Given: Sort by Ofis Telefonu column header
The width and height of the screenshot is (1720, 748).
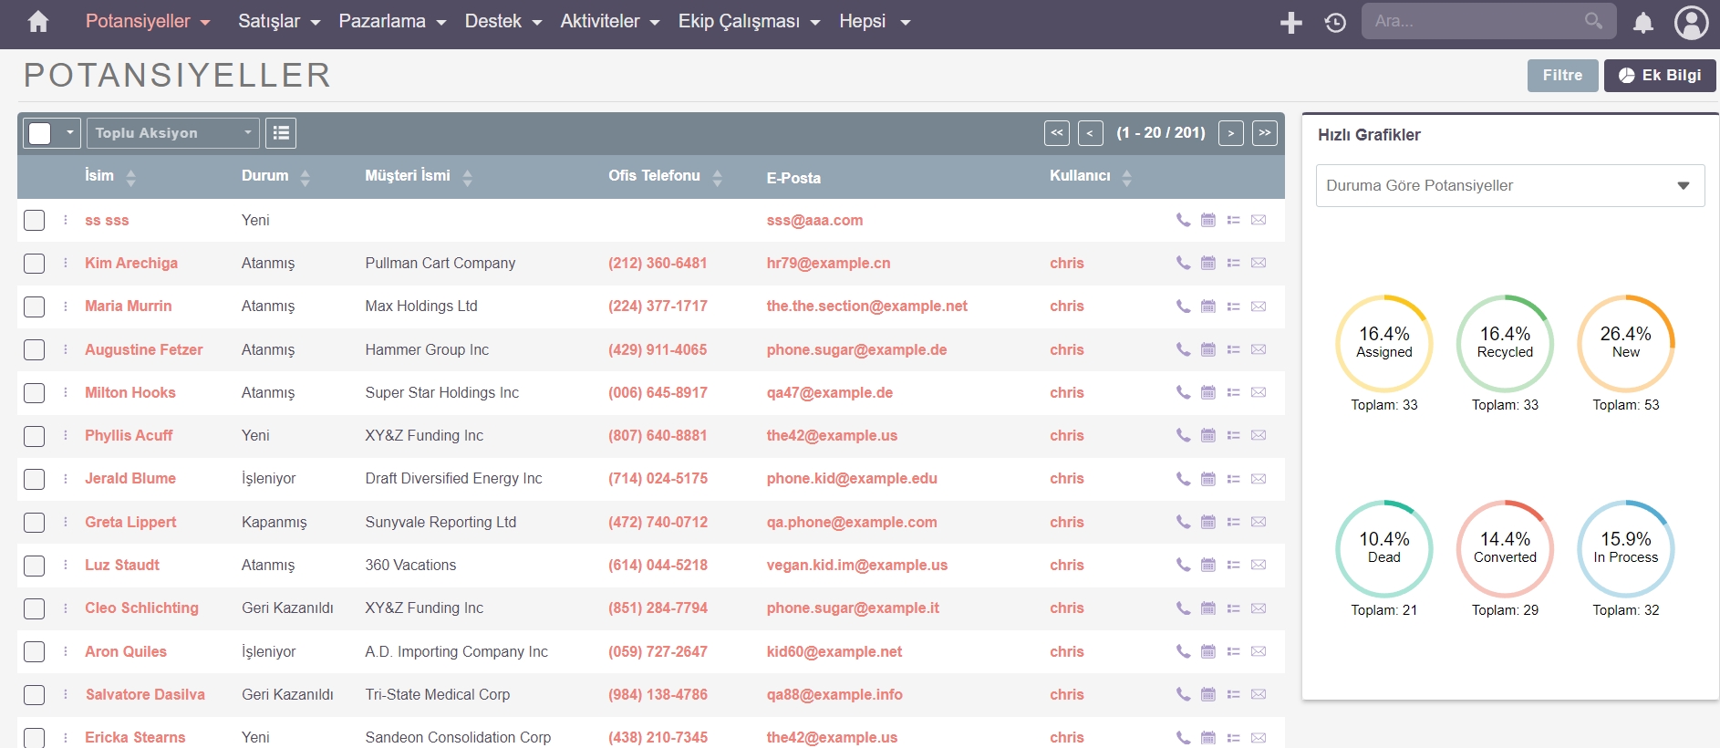Looking at the screenshot, I should [x=654, y=175].
